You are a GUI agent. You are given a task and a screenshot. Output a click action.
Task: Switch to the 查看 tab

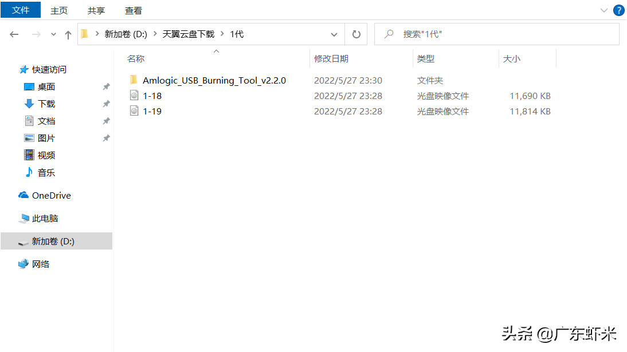click(134, 10)
